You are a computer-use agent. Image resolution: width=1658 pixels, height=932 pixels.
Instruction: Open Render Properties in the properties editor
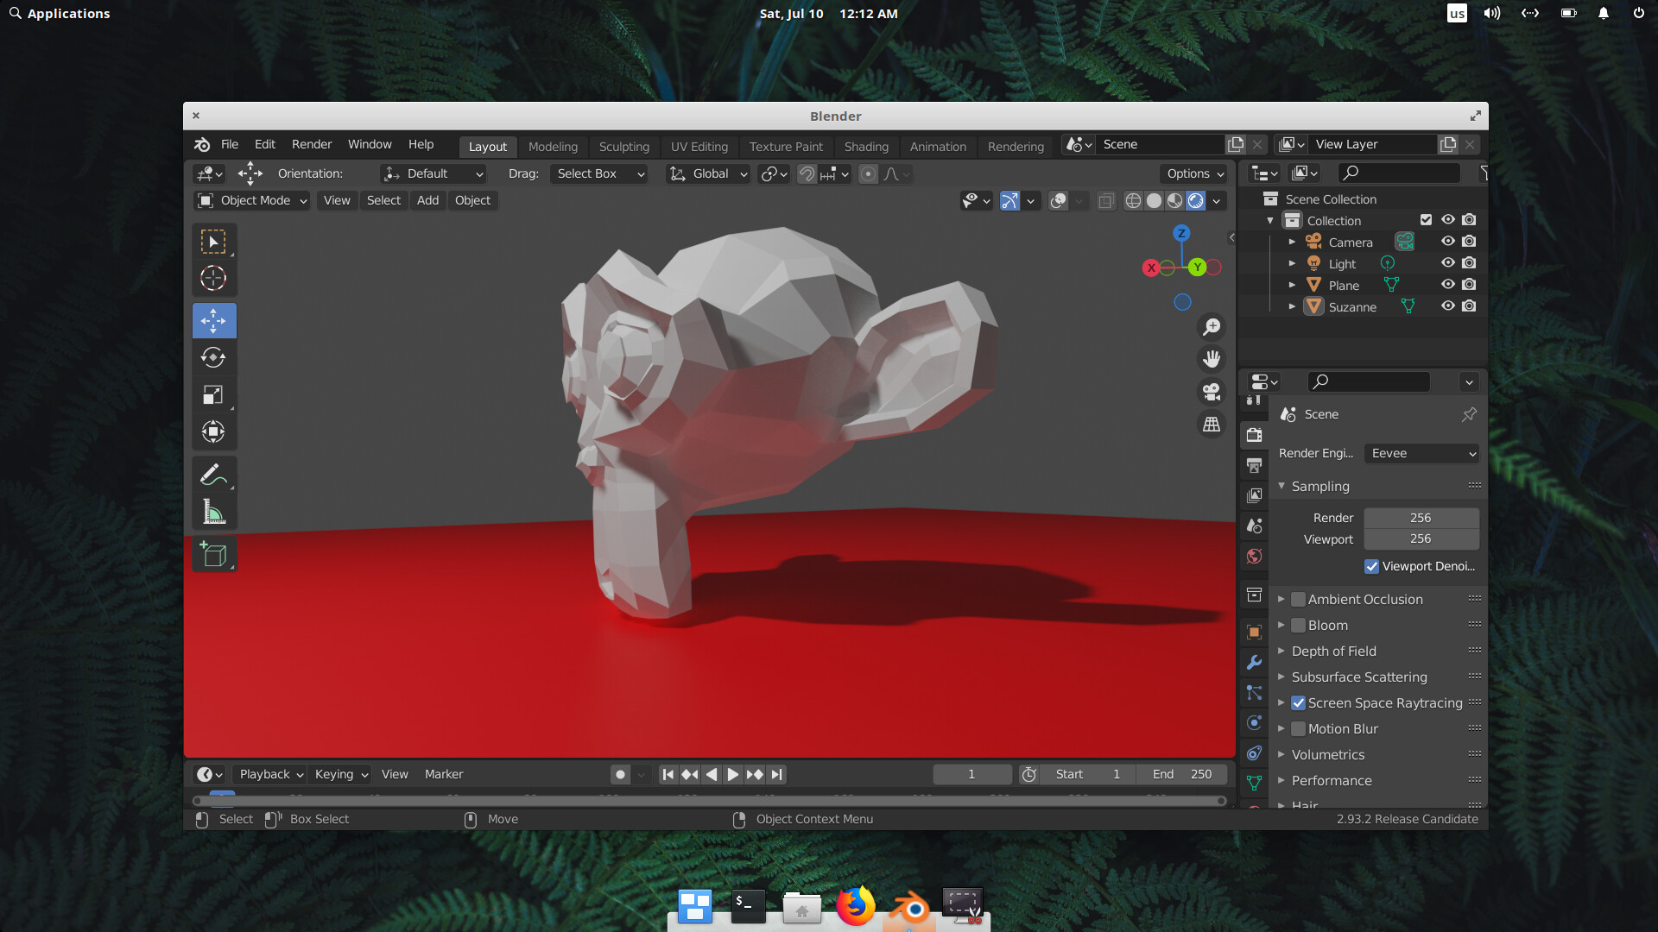[x=1254, y=436]
